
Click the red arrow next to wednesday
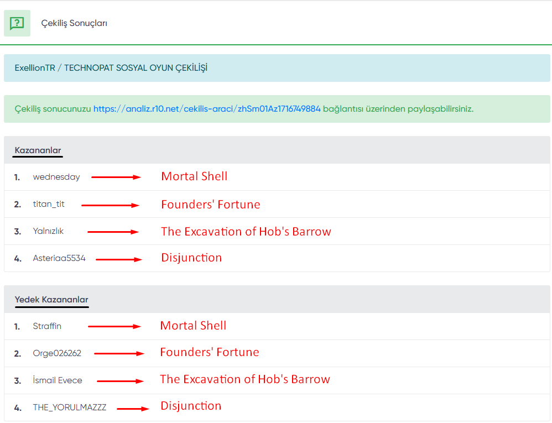pos(116,177)
